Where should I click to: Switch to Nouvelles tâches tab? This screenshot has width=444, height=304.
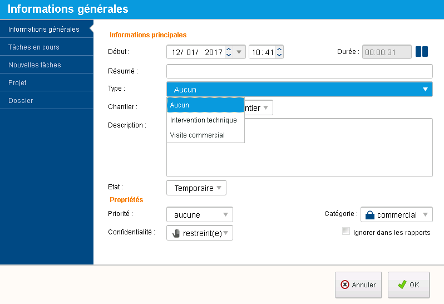[x=46, y=65]
